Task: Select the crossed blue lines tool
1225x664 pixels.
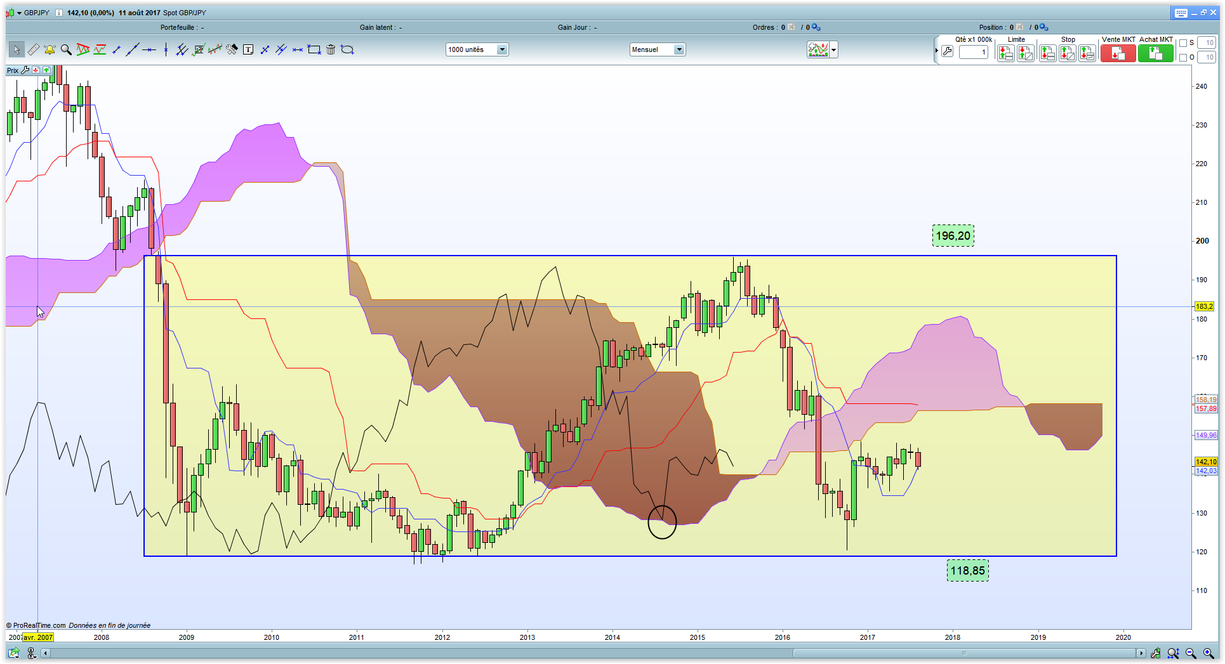Action: tap(281, 49)
